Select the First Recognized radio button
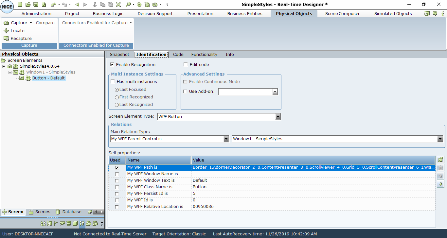Screen dimensions: 447x238 (117, 97)
